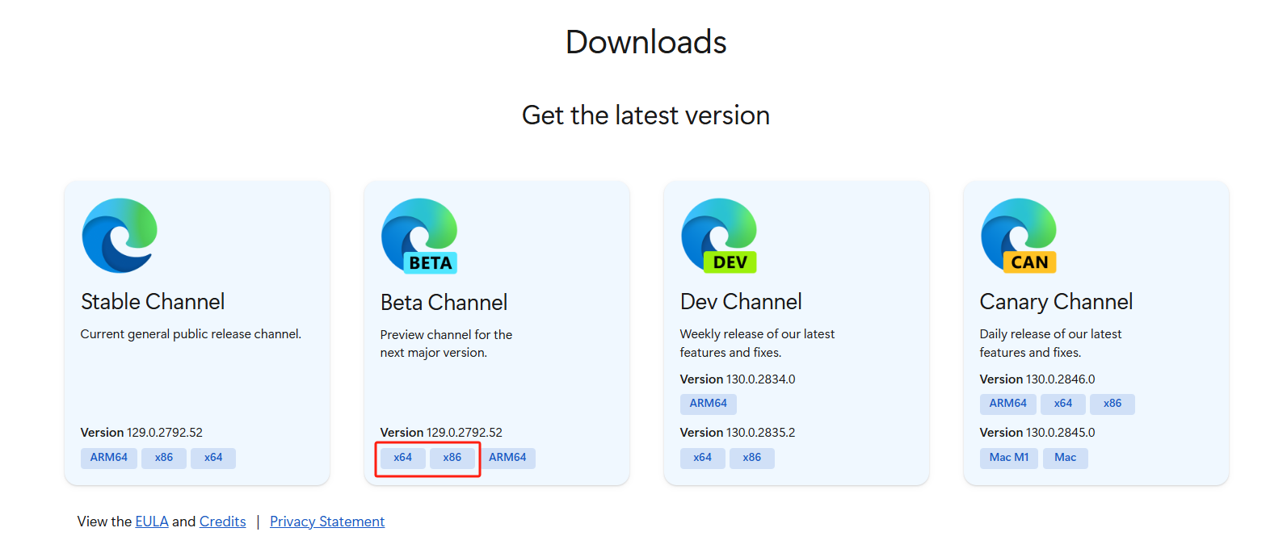Download Canary Mac driver for 130.0.2845.0
This screenshot has height=553, width=1266.
pyautogui.click(x=1066, y=458)
